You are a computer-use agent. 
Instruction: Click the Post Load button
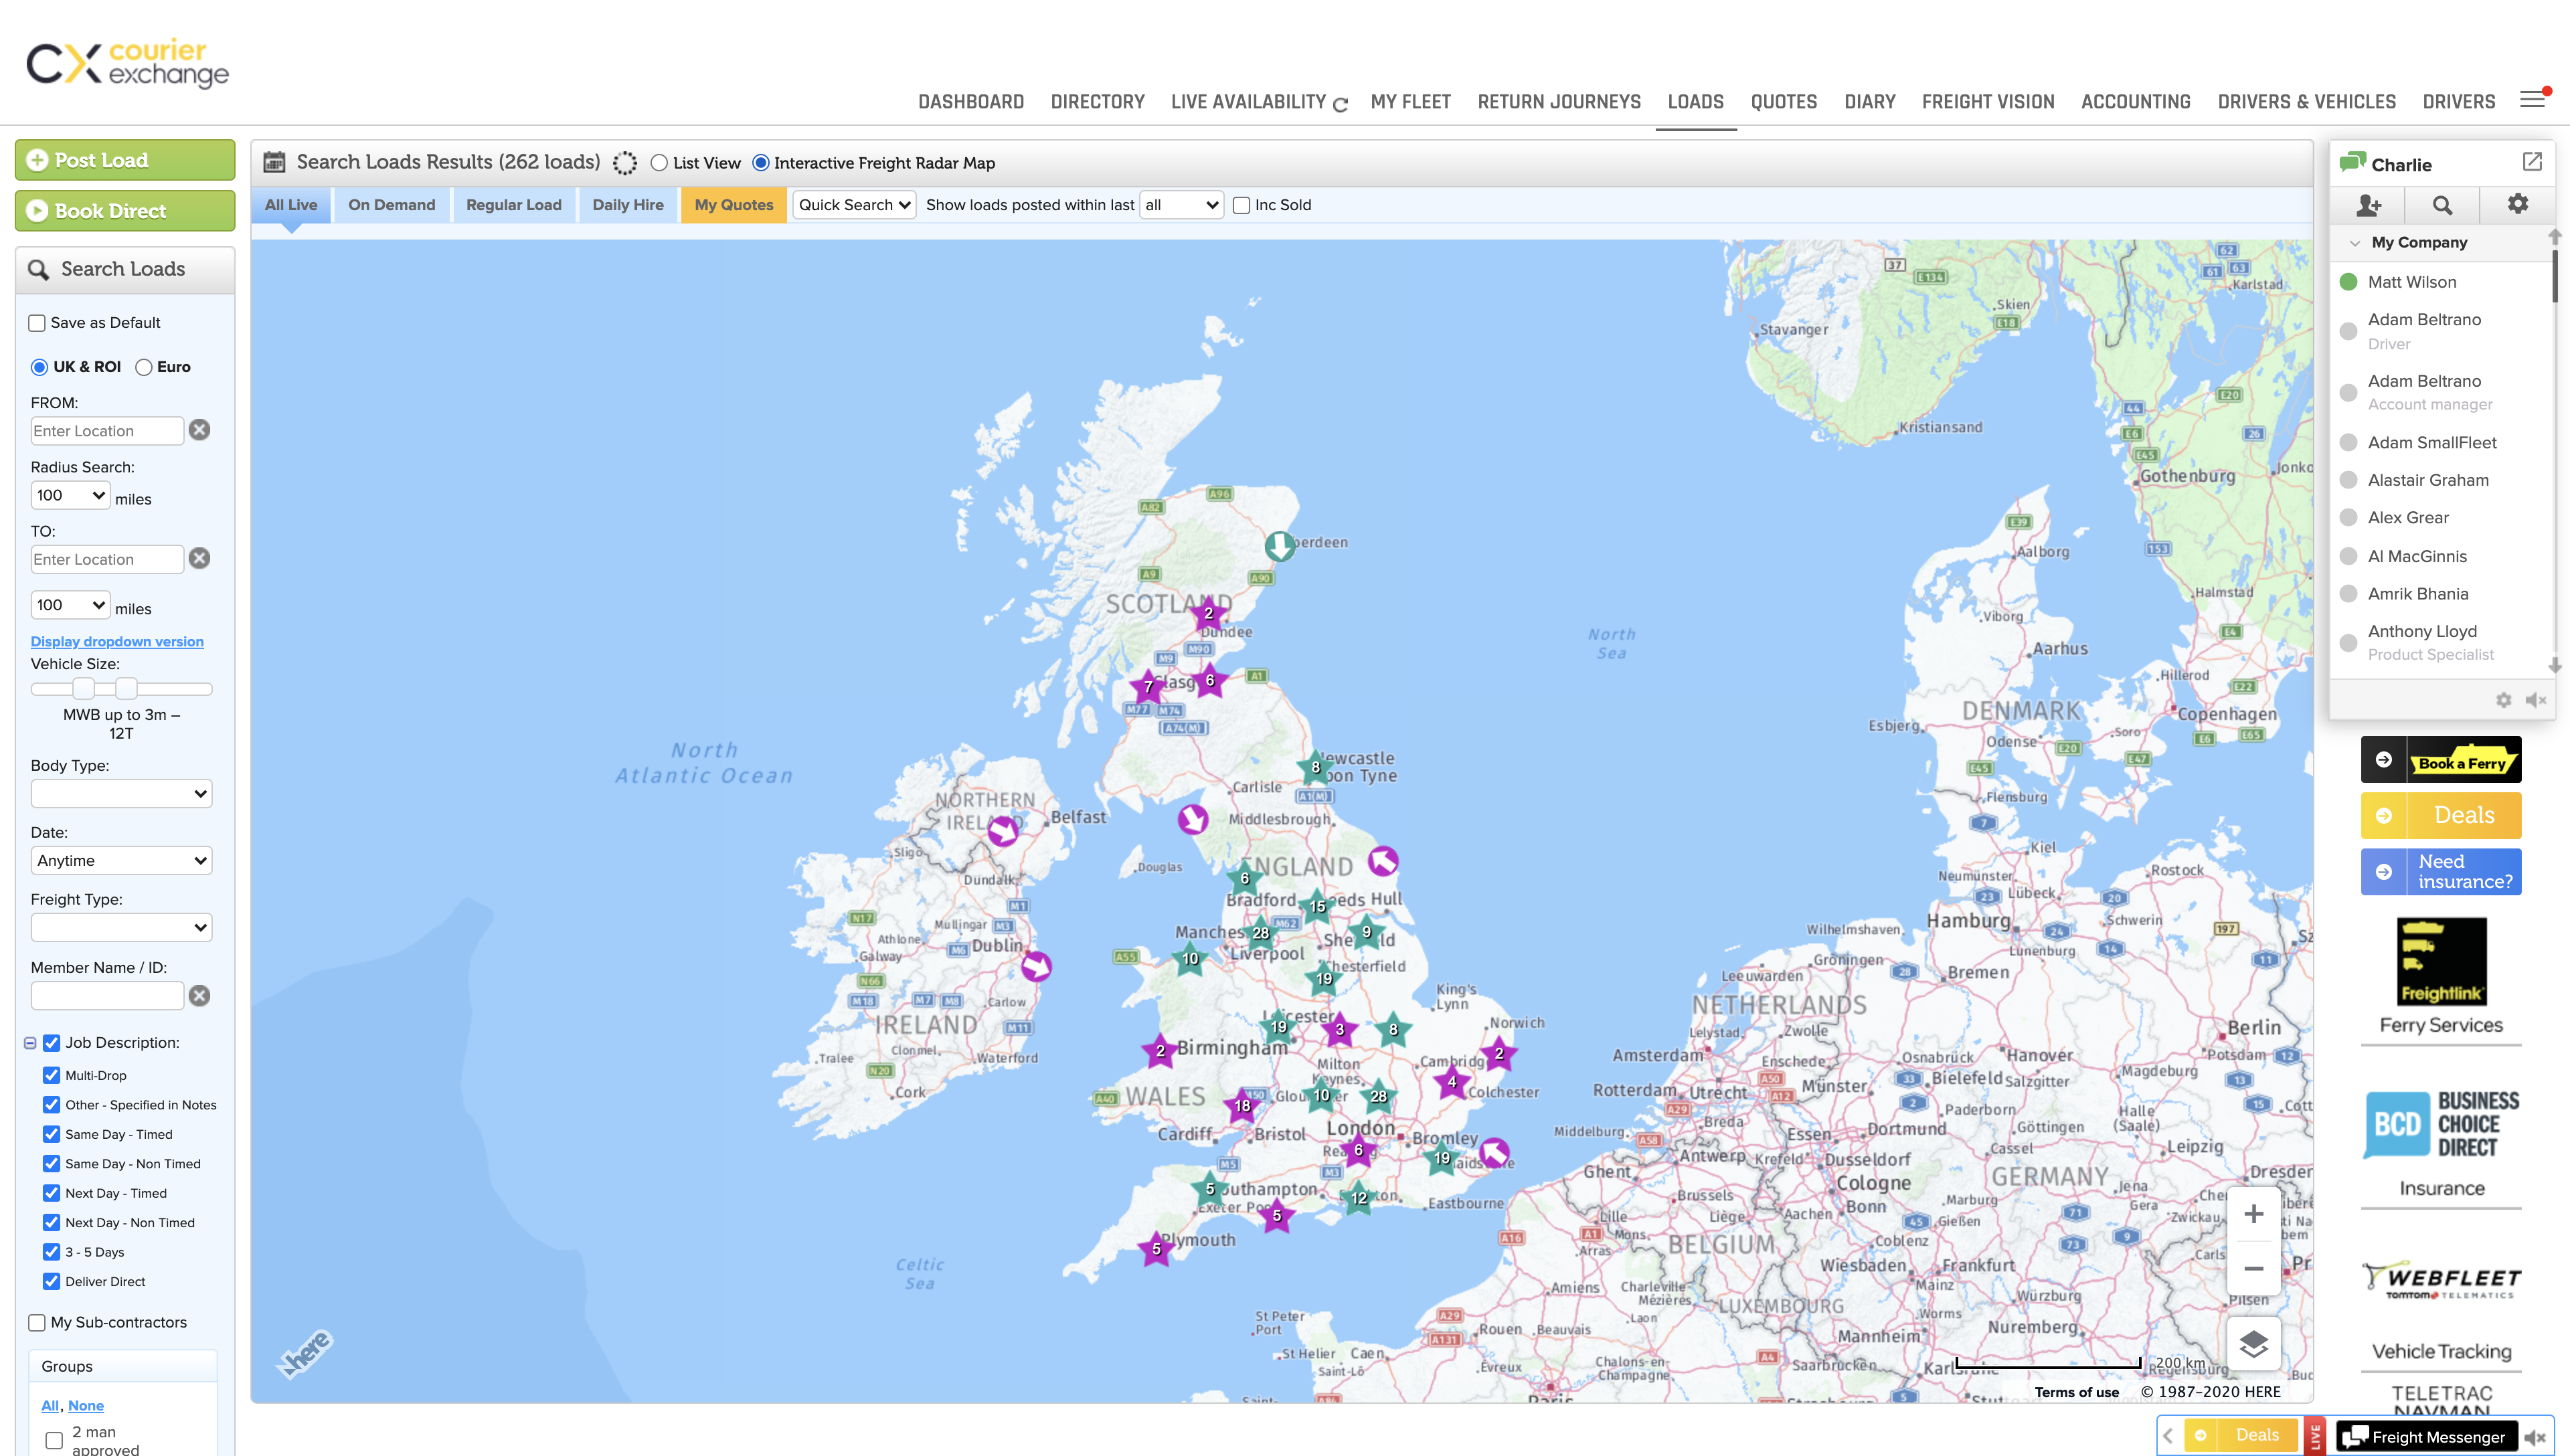point(124,160)
